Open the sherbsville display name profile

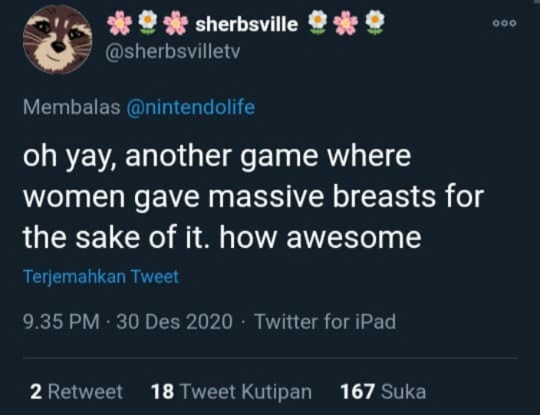pos(246,24)
